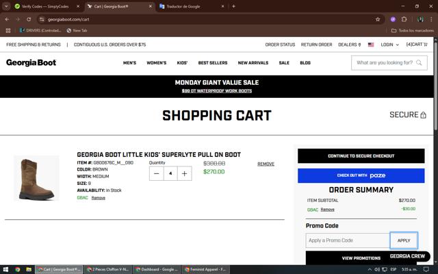Viewport: 438px width, 274px height.
Task: Close the Verify Codes SimplyCodes tab
Action: pos(78,6)
